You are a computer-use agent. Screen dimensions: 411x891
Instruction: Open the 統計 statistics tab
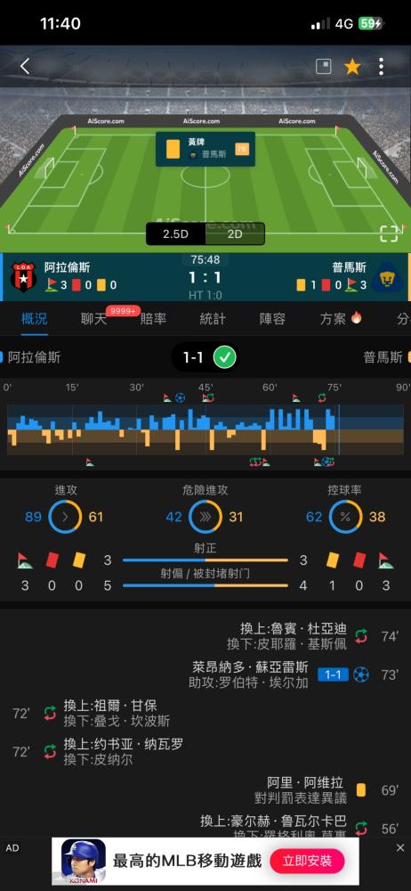point(213,319)
